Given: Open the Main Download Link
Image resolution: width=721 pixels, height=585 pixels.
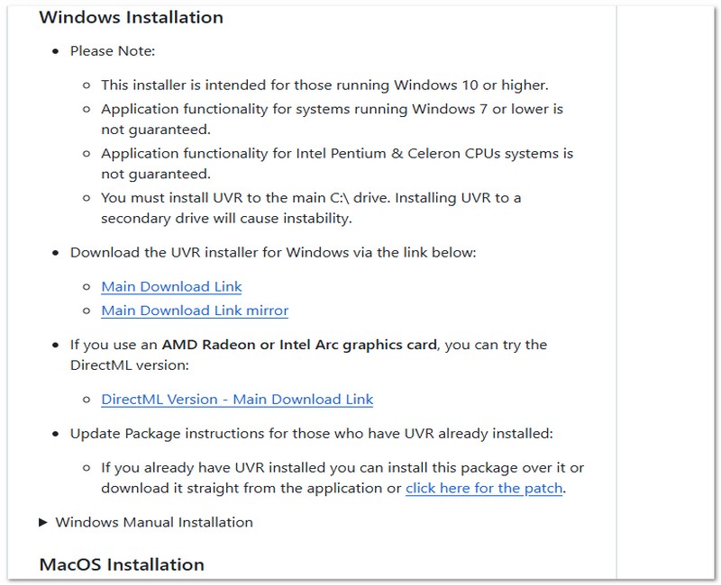Looking at the screenshot, I should [172, 286].
